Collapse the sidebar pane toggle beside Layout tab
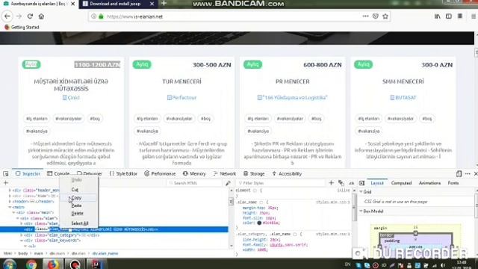478x269 pixels. pos(361,183)
